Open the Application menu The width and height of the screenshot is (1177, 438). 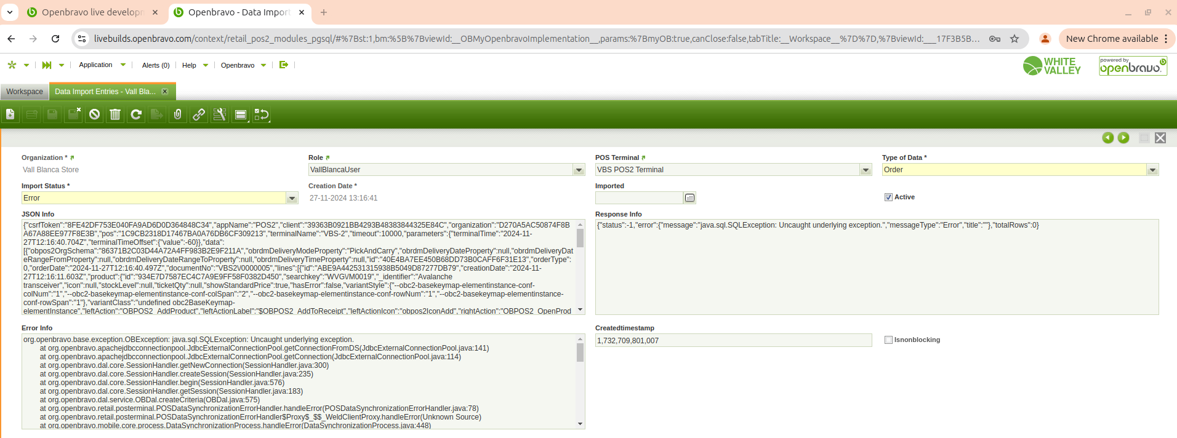click(x=95, y=65)
